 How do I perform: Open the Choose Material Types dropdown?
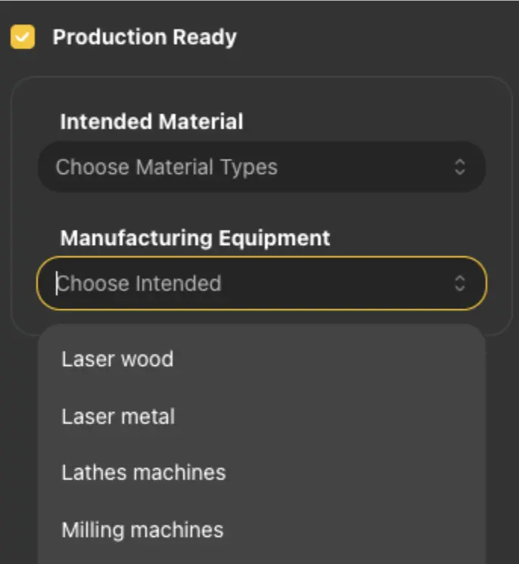[261, 167]
